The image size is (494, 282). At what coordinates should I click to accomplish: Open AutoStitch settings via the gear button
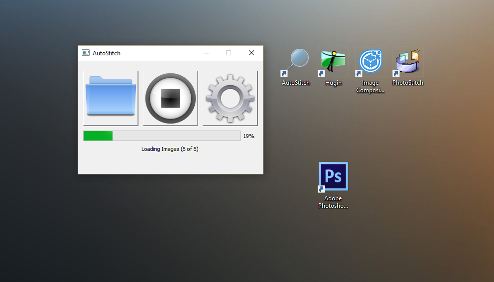click(x=230, y=98)
